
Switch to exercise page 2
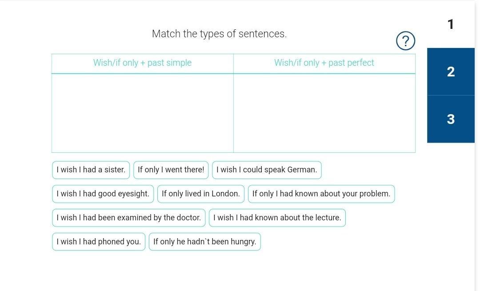click(x=451, y=72)
